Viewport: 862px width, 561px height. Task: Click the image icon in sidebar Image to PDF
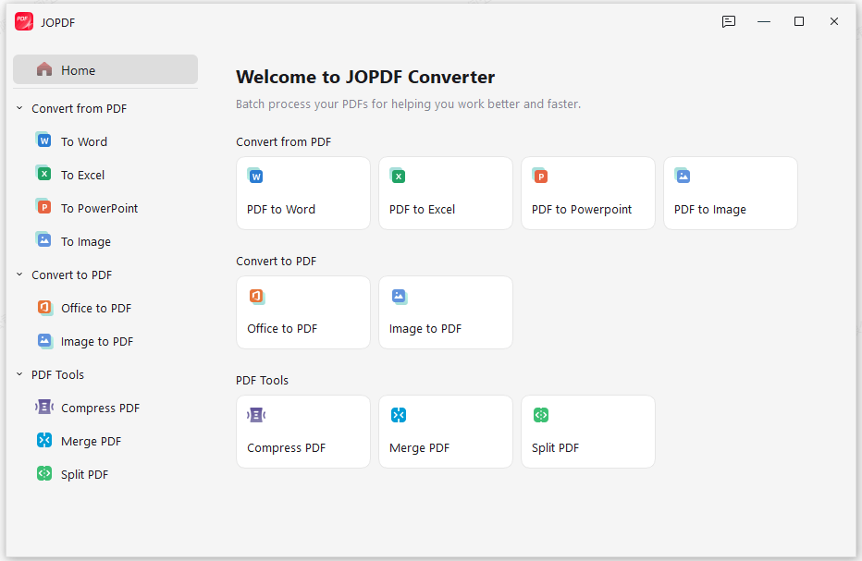point(45,341)
